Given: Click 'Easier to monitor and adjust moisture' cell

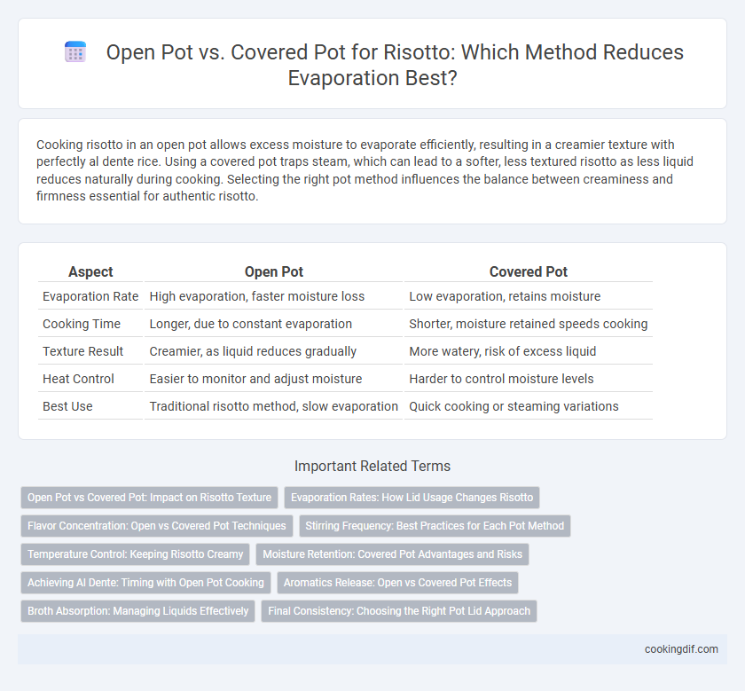Looking at the screenshot, I should coord(274,379).
